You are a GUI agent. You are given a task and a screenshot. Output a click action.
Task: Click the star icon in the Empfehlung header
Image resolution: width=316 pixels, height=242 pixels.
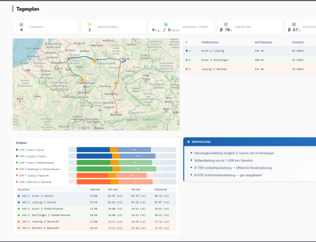(x=188, y=142)
